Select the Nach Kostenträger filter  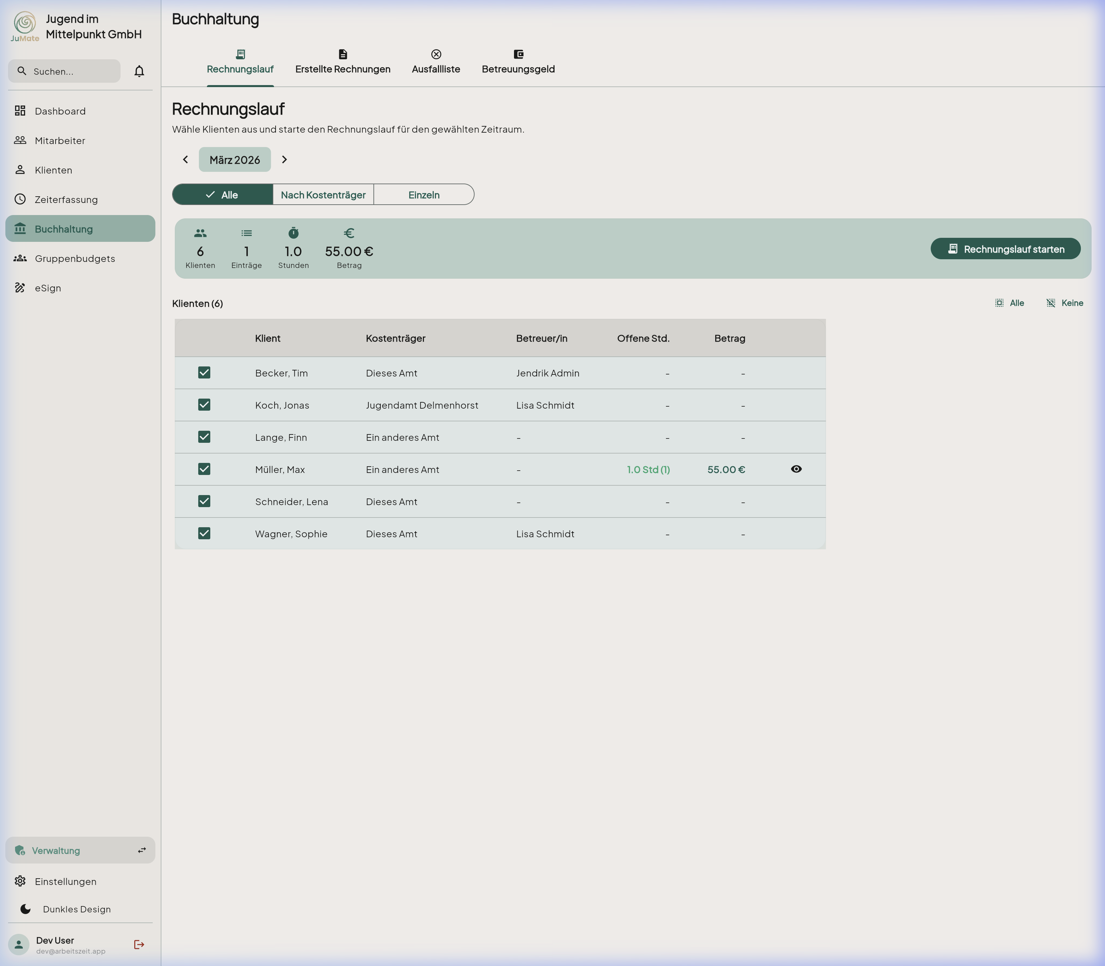pos(323,195)
